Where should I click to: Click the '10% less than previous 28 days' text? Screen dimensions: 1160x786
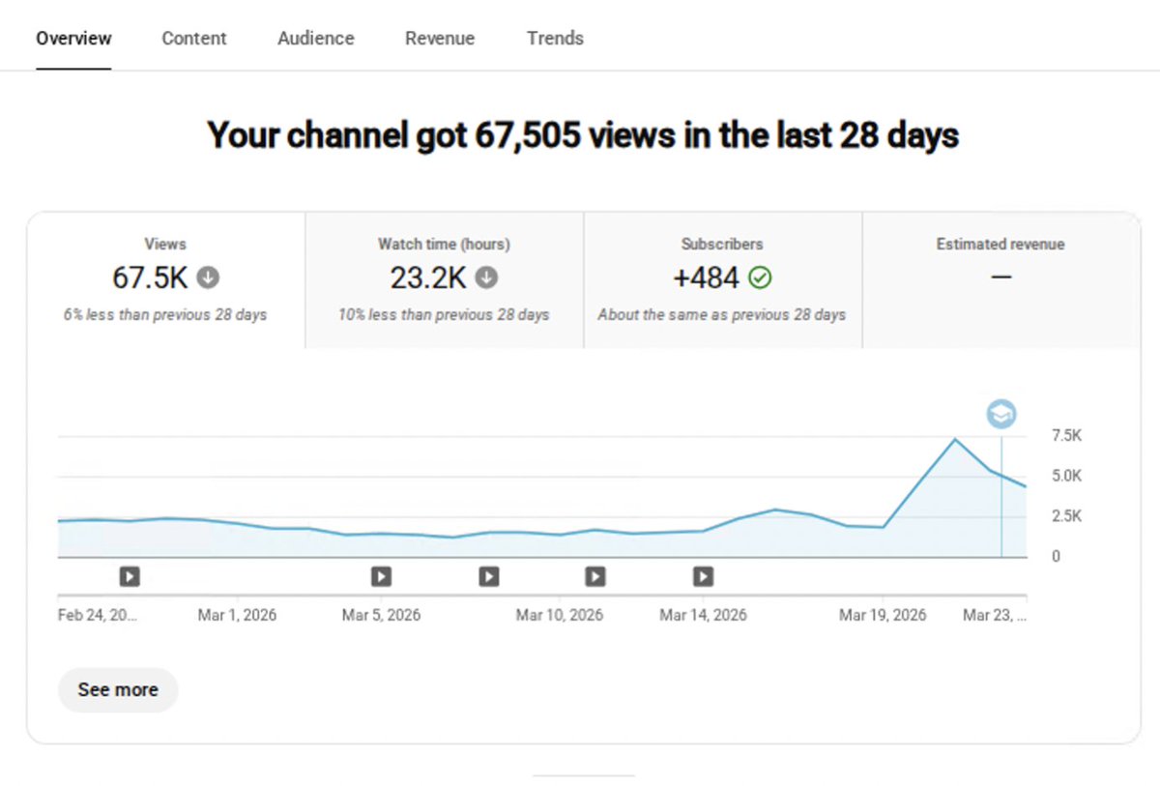(x=444, y=315)
